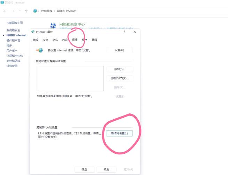Click the Control Panel icon in the address bar

35,11
